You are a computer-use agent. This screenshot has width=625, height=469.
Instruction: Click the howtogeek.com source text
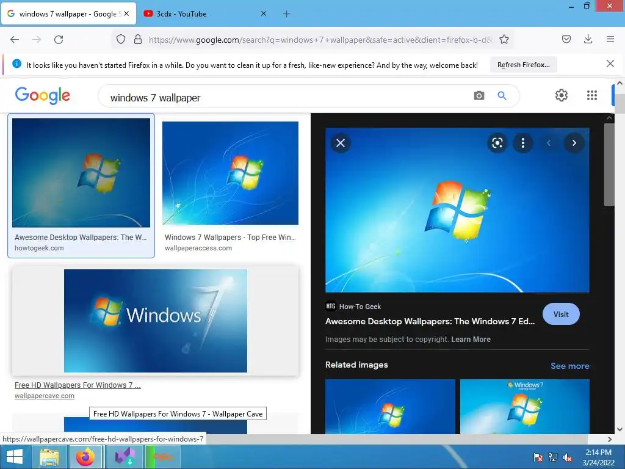click(39, 248)
